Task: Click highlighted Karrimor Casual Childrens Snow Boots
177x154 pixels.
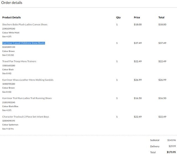Action: [24, 43]
